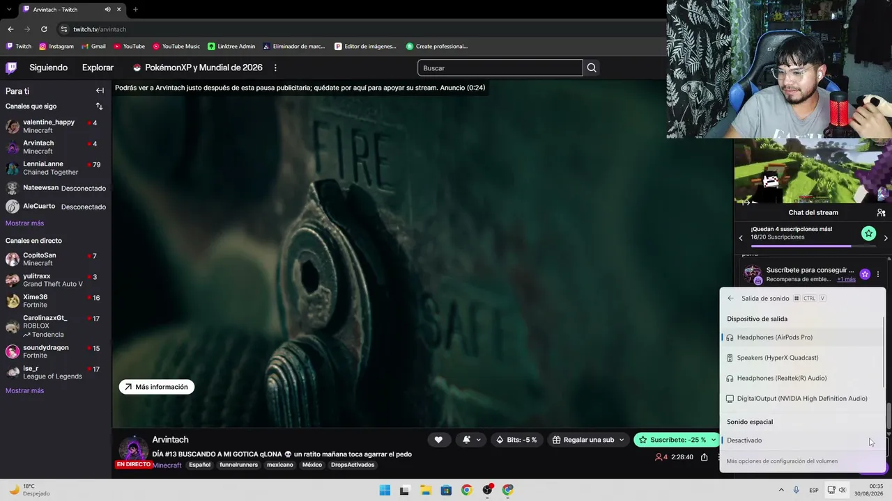
Task: Go to next subscription goal banner
Action: tap(886, 238)
